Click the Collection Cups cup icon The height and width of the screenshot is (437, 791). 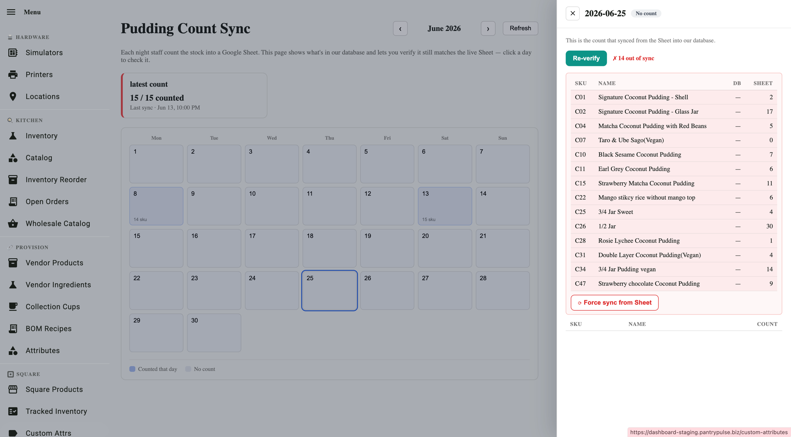[13, 307]
